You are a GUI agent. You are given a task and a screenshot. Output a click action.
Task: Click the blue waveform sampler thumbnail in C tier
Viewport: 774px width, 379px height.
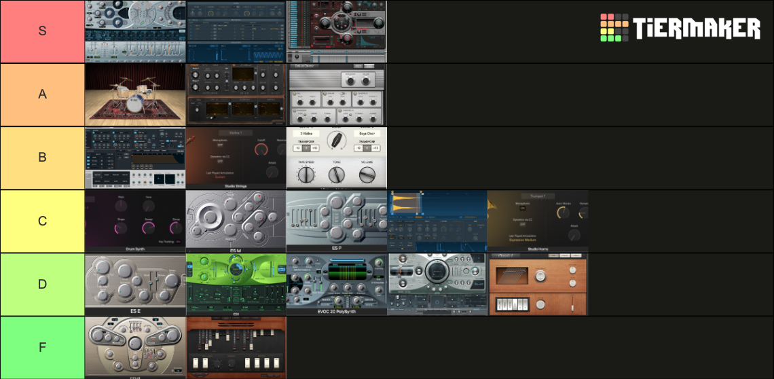[437, 221]
